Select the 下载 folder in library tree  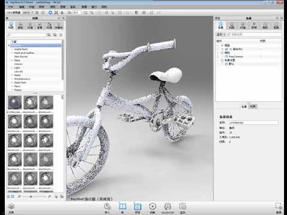coord(14,42)
